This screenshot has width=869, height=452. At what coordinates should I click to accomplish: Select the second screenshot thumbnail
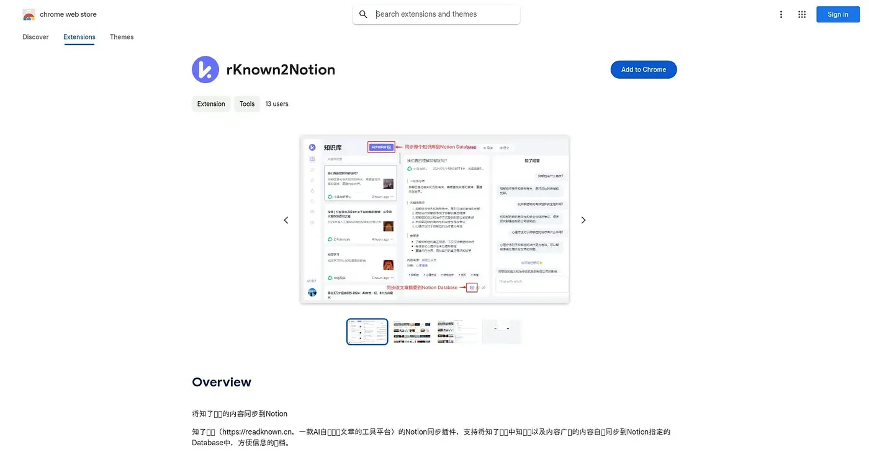coord(412,332)
